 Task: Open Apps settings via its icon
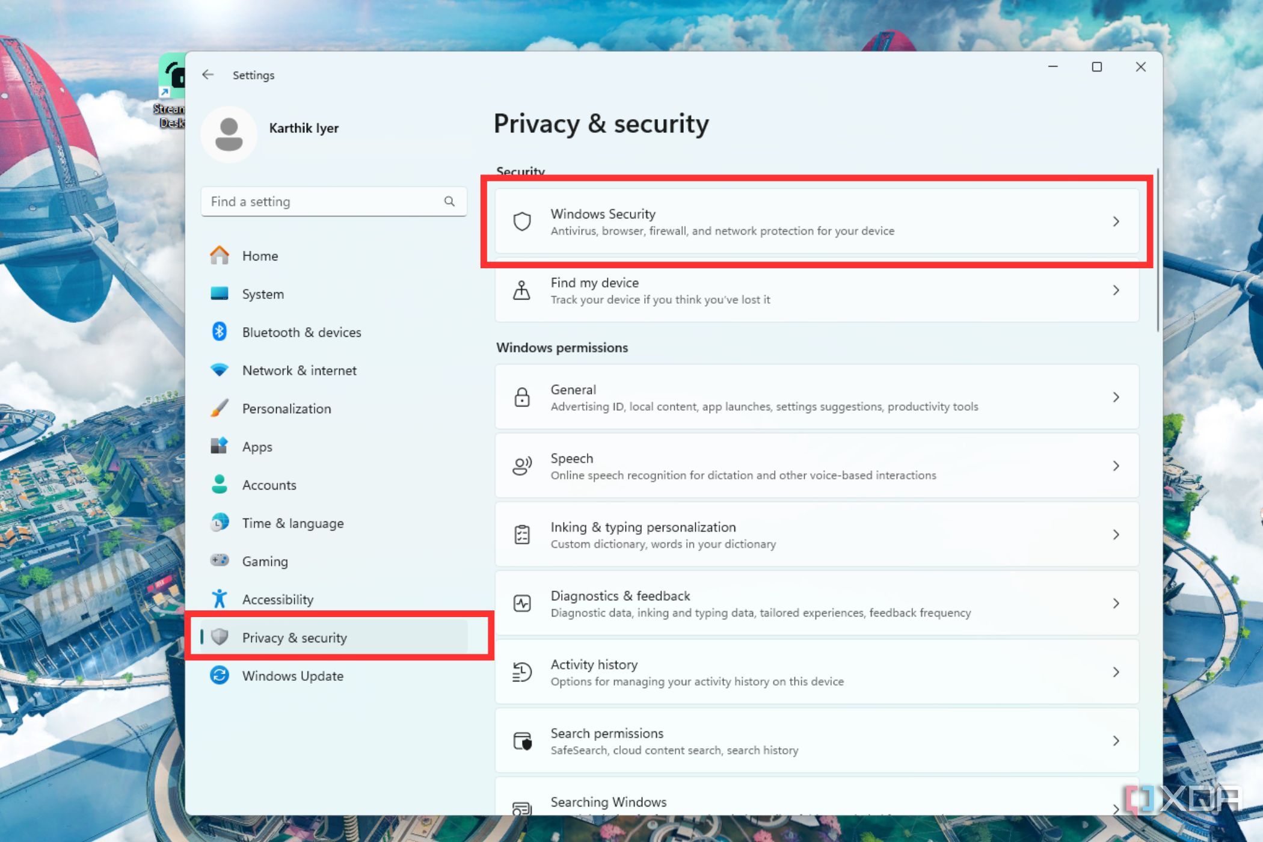click(220, 446)
